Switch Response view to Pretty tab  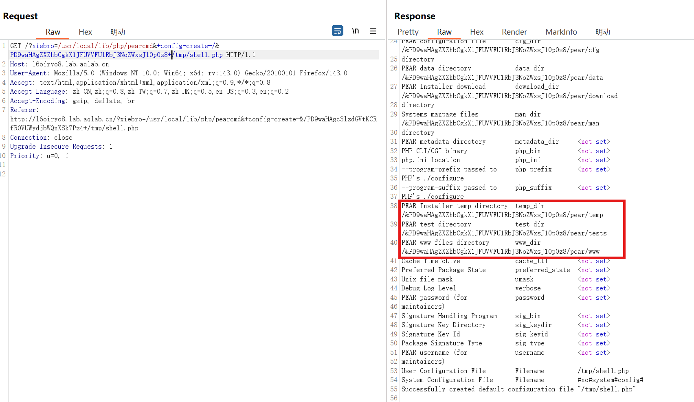[x=408, y=32]
